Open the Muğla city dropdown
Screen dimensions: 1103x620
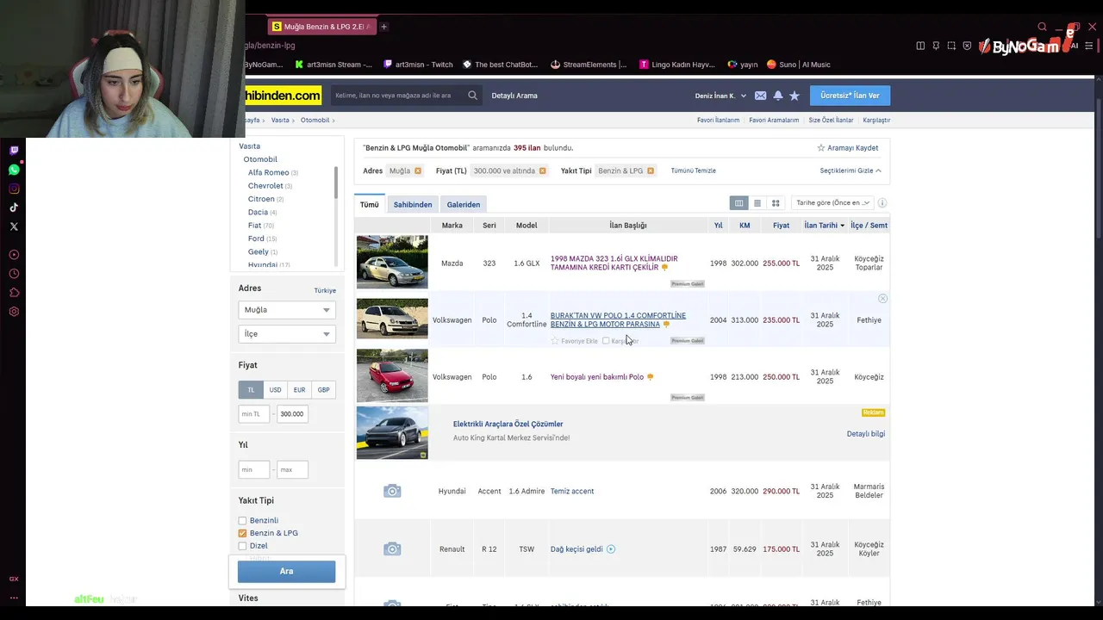(x=287, y=310)
